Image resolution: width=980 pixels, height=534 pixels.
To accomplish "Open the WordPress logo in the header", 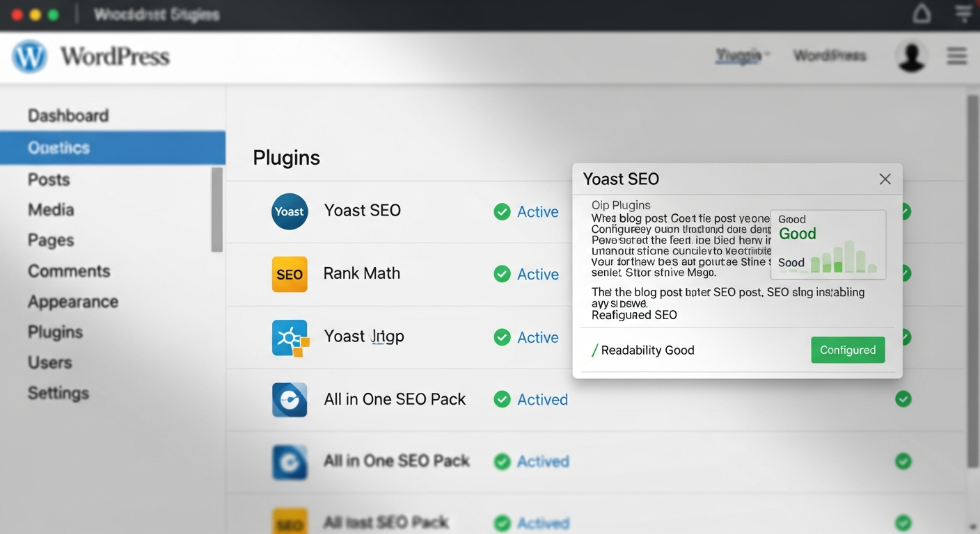I will 29,56.
